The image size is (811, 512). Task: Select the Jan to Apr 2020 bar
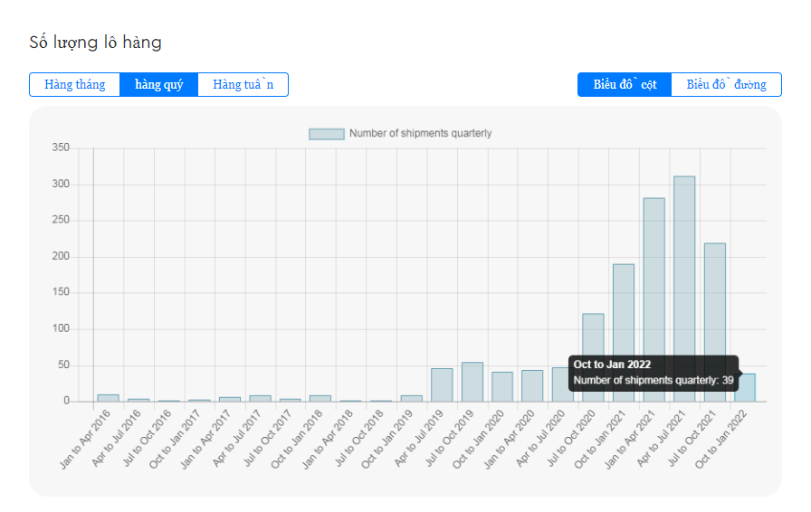[532, 385]
